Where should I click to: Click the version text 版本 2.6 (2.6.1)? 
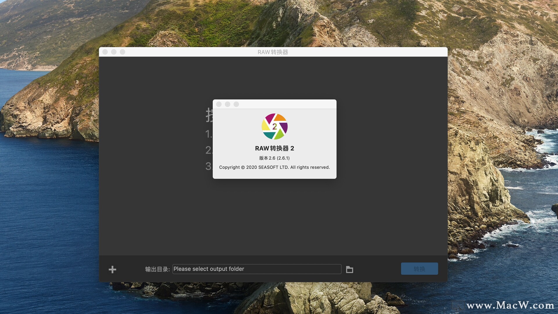(x=274, y=158)
